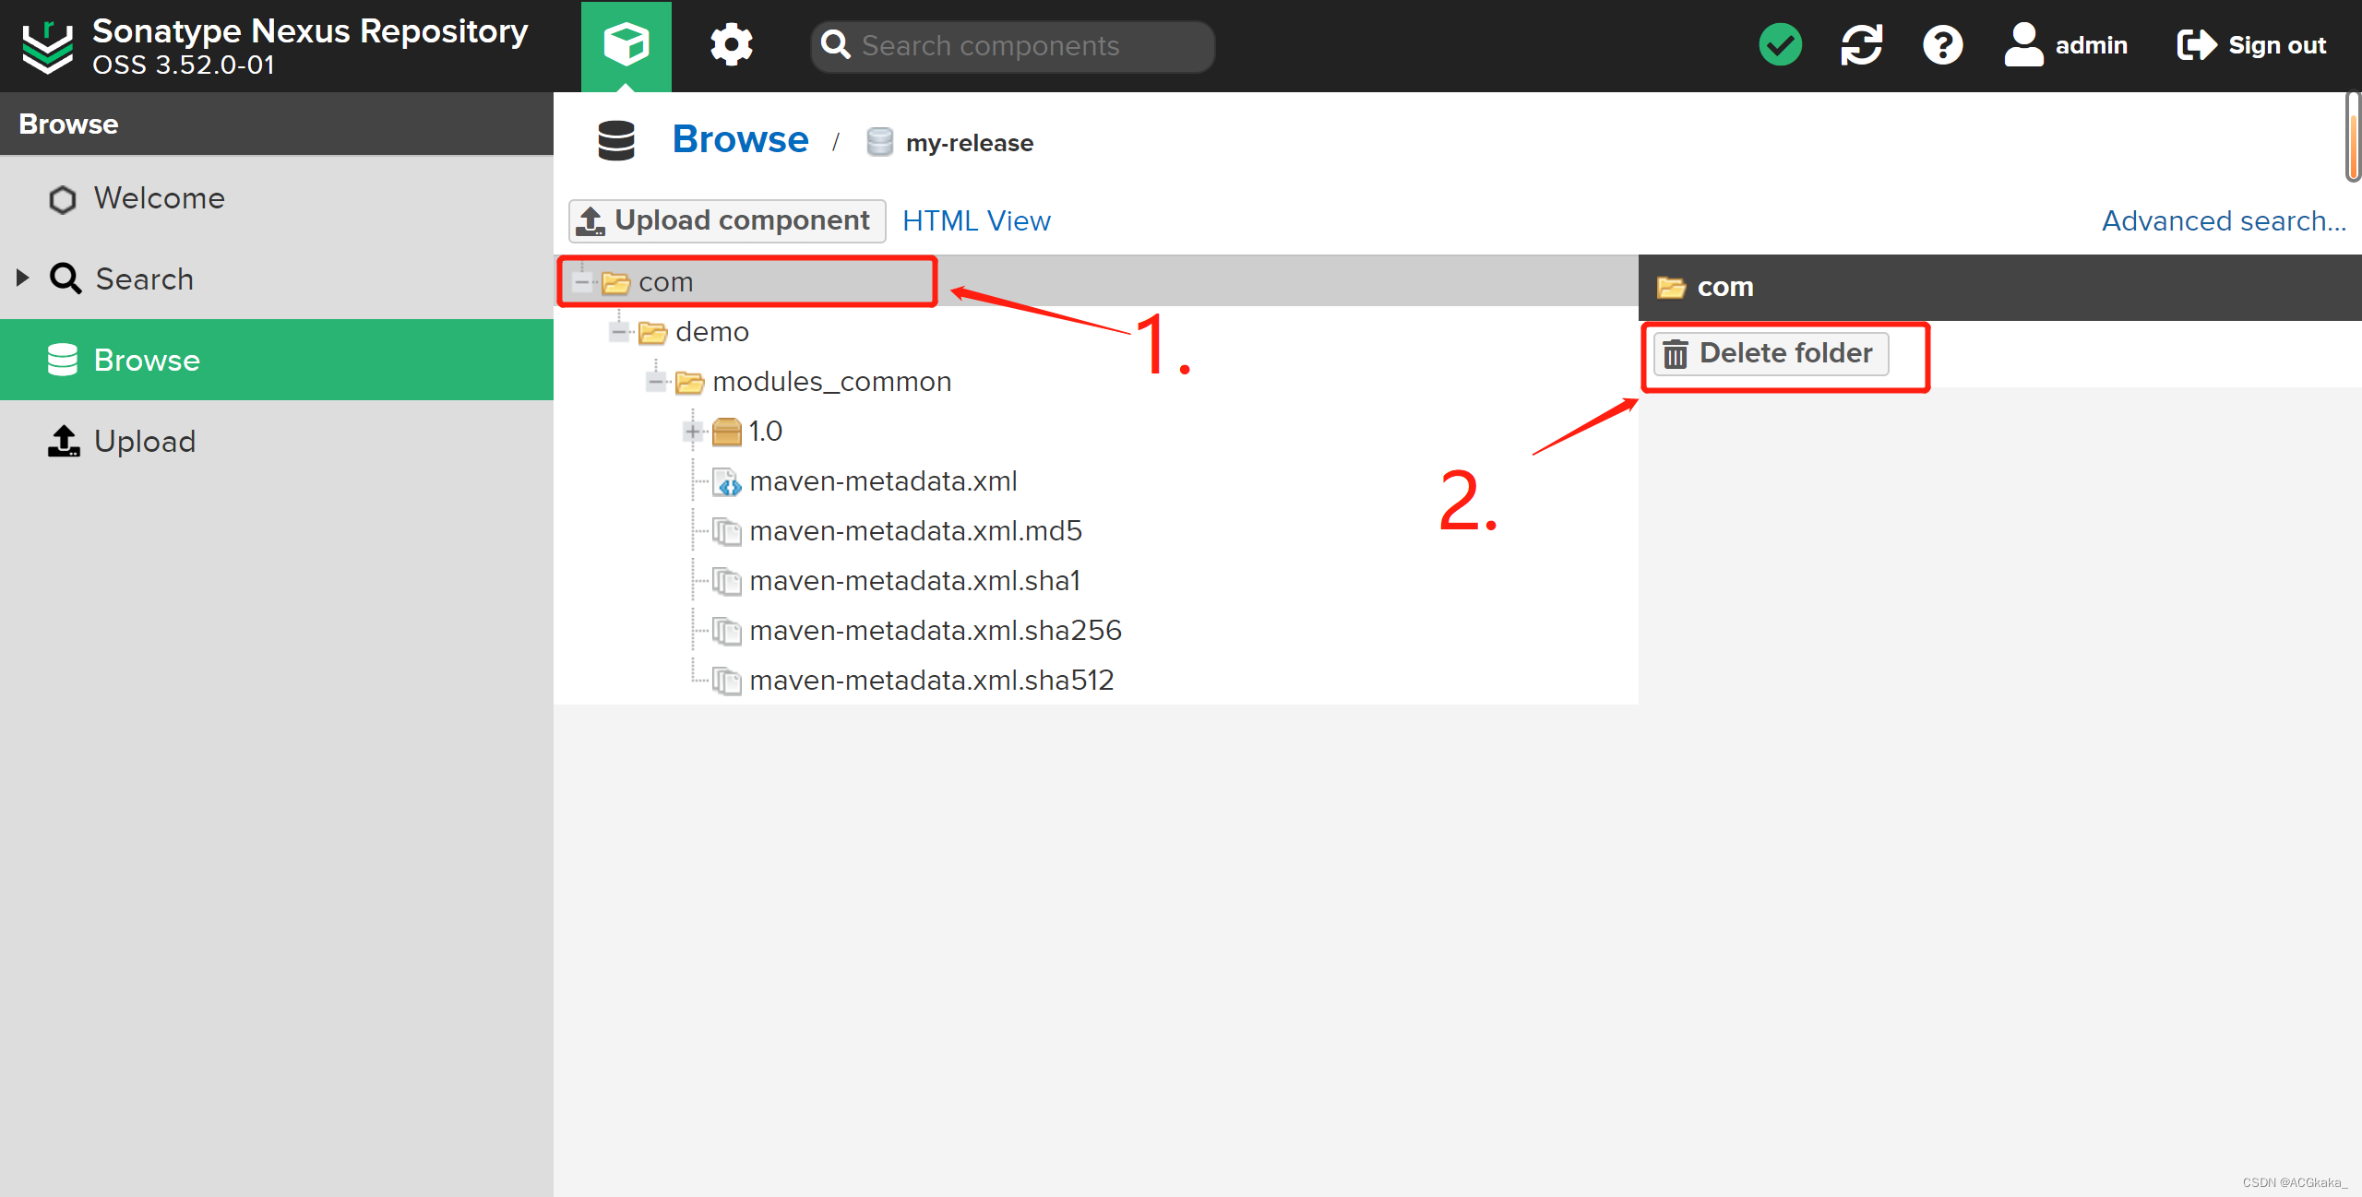
Task: Click the refresh arrows icon
Action: pyautogui.click(x=1861, y=44)
